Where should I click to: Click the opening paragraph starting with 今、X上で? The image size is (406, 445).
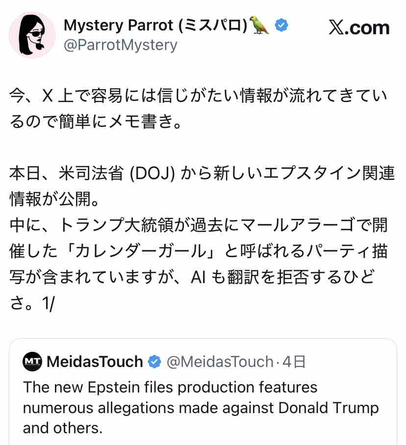click(x=198, y=108)
